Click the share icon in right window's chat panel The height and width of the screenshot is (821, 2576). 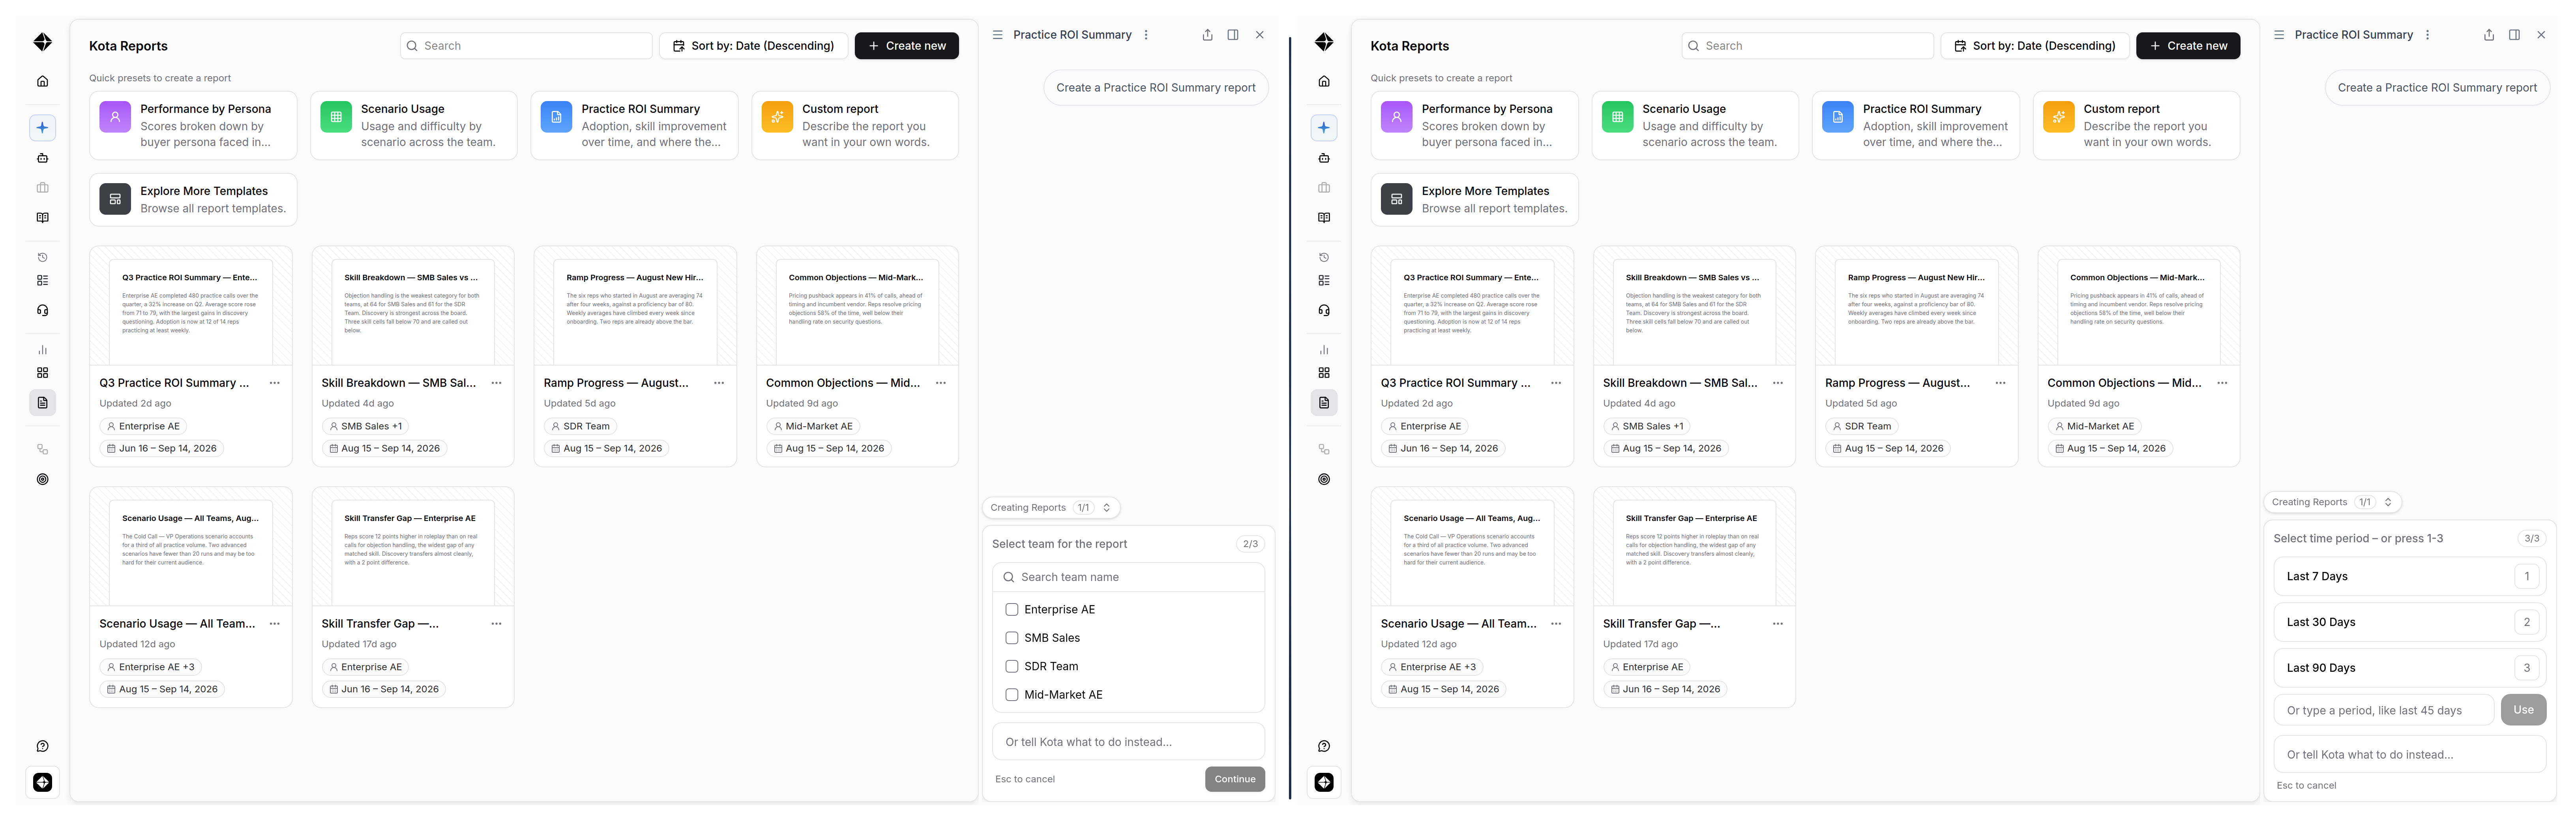(2489, 35)
